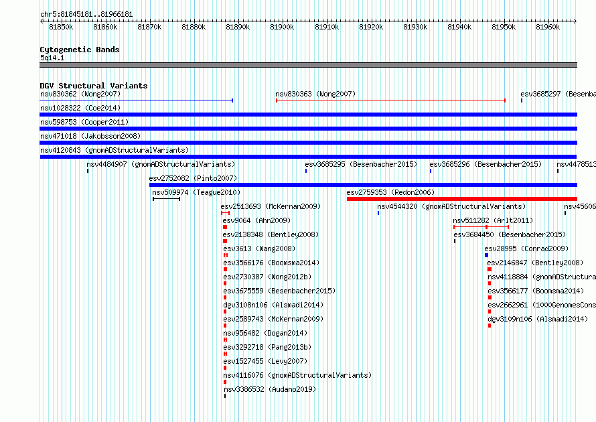Click the nsv509974 Teague2010 black bar
The width and height of the screenshot is (596, 422).
tap(167, 199)
